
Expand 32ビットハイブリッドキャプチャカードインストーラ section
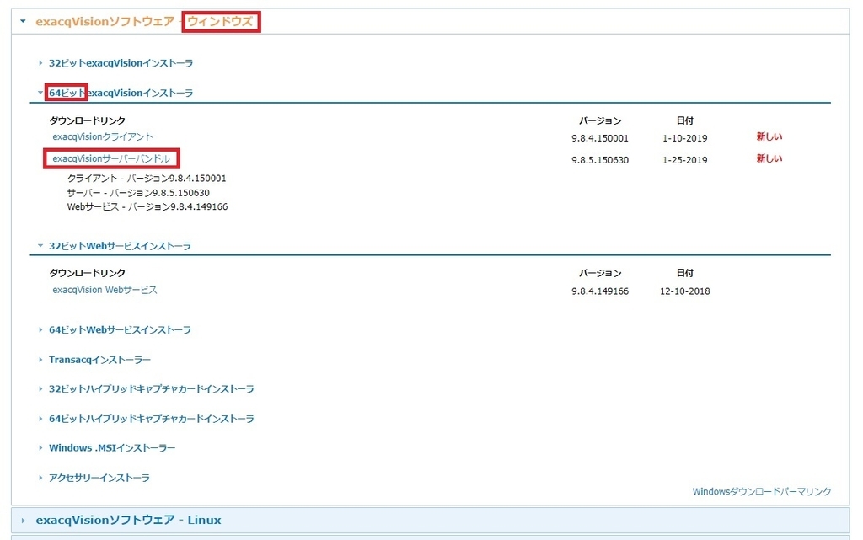click(152, 388)
